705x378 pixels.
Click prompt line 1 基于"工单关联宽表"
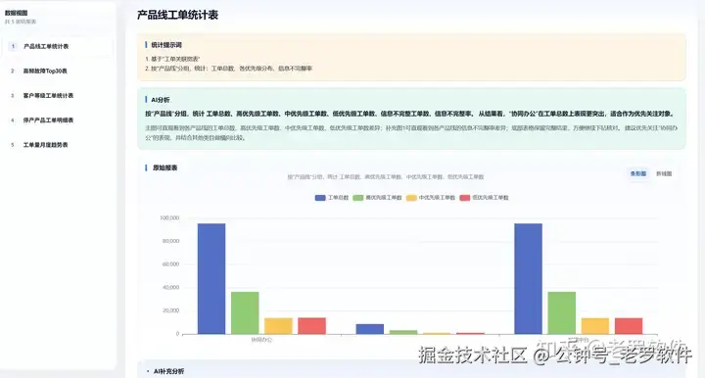point(172,59)
